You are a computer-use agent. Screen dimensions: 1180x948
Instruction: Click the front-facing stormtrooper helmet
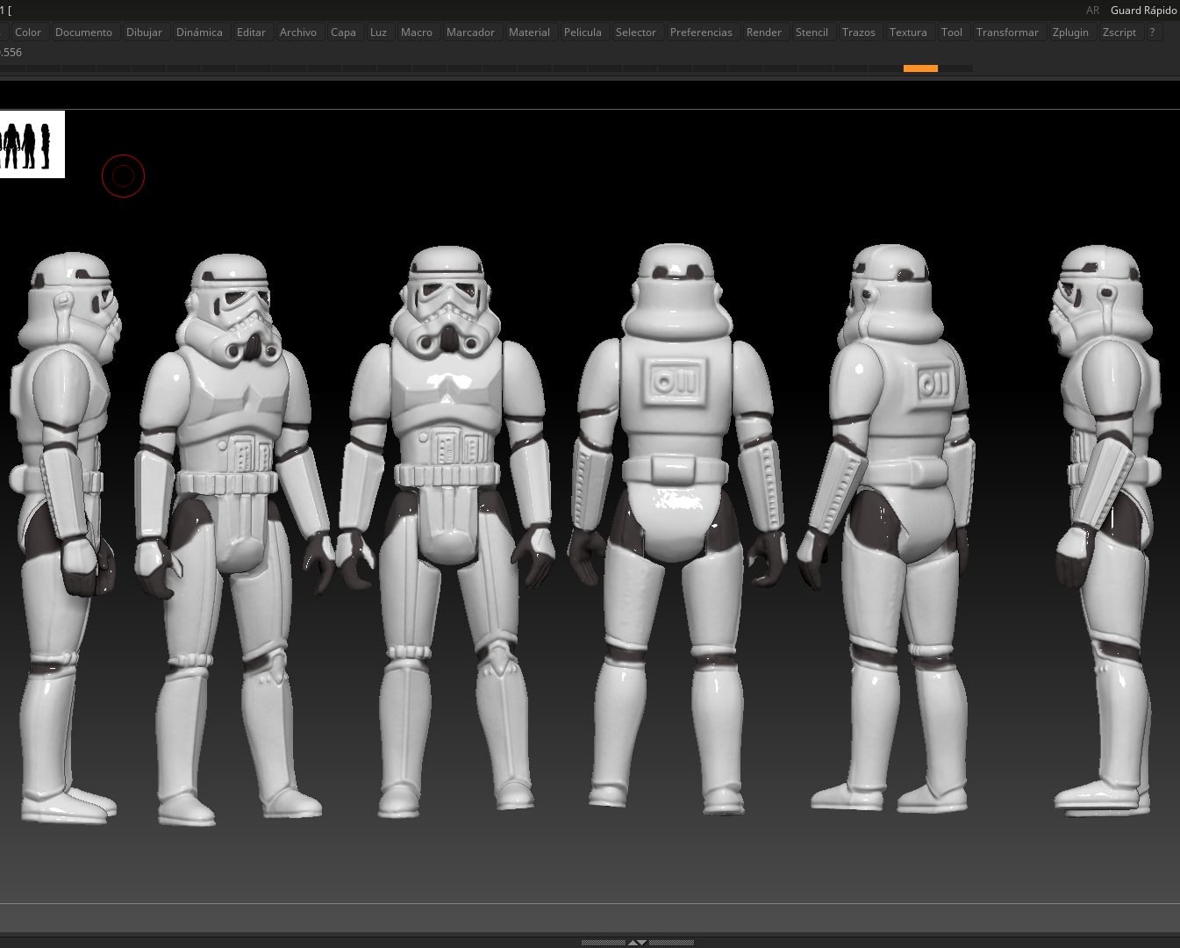pyautogui.click(x=448, y=298)
